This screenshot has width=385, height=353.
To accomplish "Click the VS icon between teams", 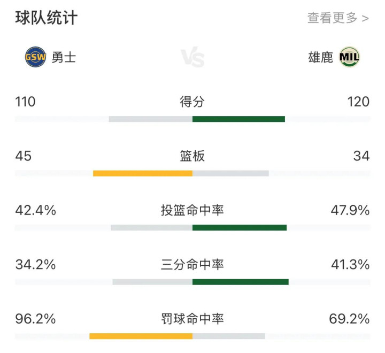I will [192, 57].
